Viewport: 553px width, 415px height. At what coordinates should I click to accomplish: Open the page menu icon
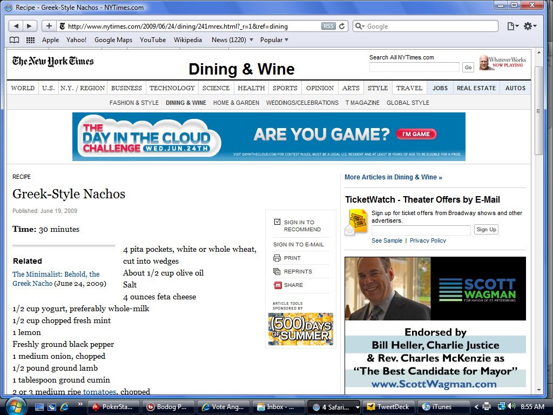[512, 26]
